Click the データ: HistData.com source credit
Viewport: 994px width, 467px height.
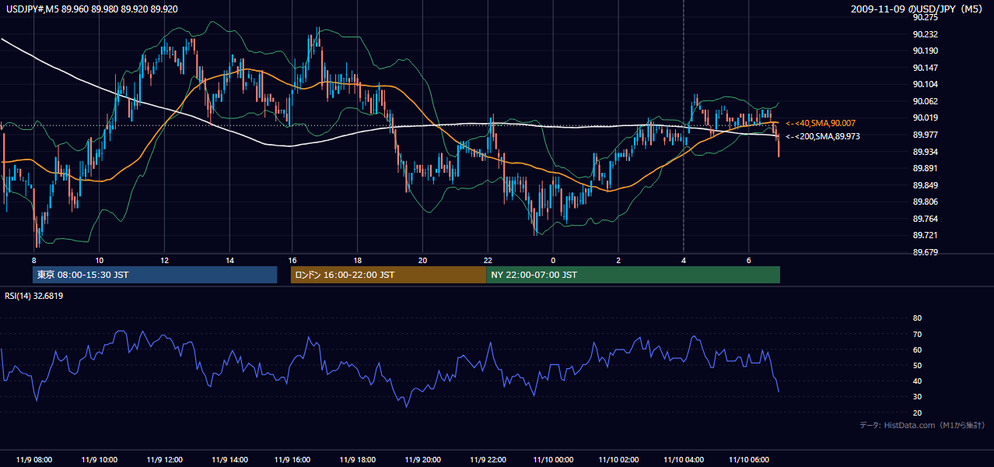922,425
